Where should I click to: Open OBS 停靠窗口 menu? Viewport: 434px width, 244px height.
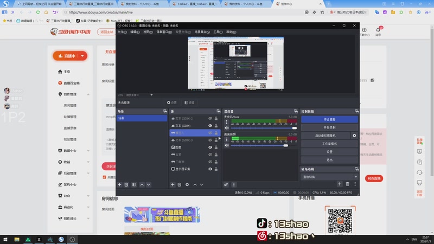tap(164, 32)
